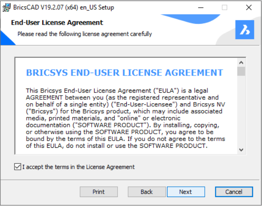The image size is (262, 206).
Task: Minimize the BricsCAD Setup window
Action: [201, 8]
